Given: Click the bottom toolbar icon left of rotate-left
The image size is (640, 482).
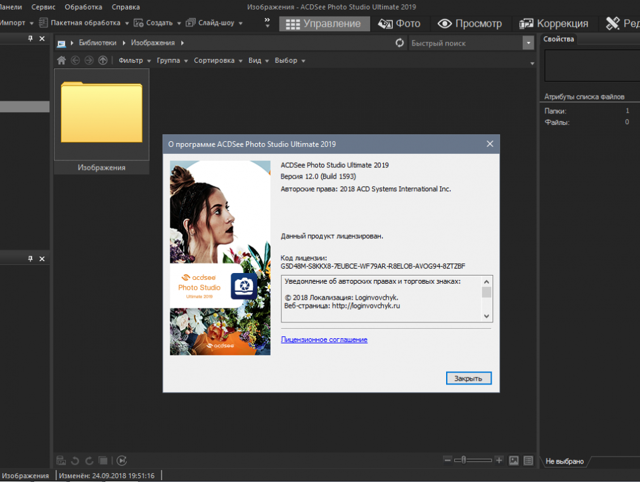Looking at the screenshot, I should pos(61,460).
